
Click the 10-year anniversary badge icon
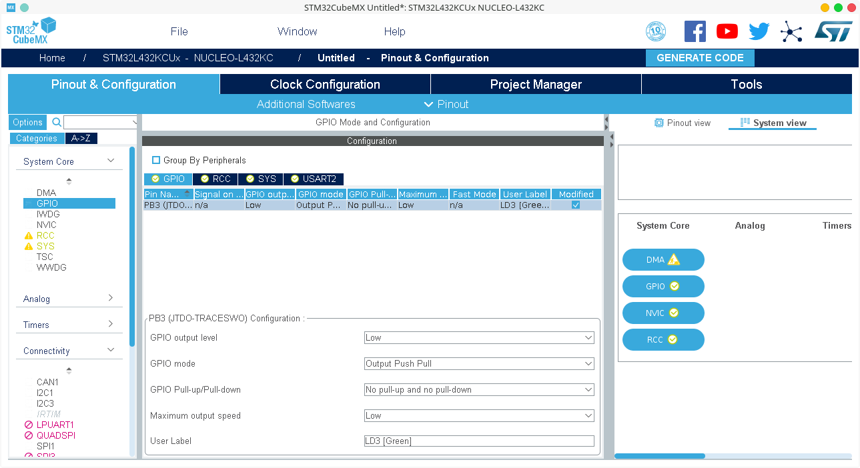656,31
